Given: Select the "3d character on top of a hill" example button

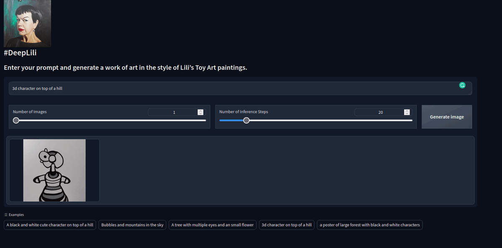Looking at the screenshot, I should pyautogui.click(x=287, y=225).
